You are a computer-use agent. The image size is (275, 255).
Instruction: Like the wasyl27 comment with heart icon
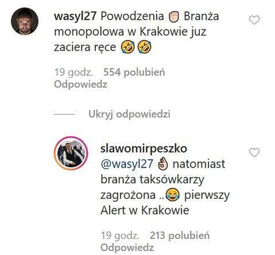pyautogui.click(x=254, y=20)
